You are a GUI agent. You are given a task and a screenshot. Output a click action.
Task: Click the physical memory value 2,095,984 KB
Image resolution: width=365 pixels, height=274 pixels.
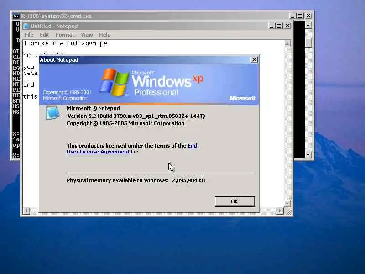click(188, 180)
